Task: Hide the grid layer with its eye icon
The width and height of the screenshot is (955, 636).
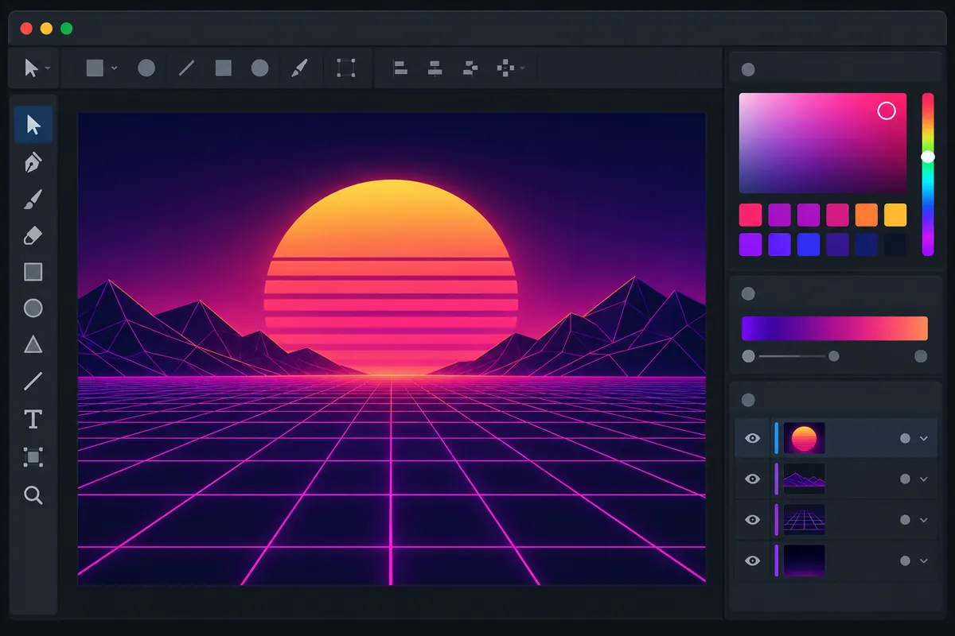Action: [752, 520]
